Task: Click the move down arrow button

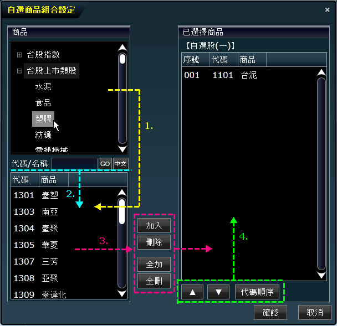Action: point(218,292)
